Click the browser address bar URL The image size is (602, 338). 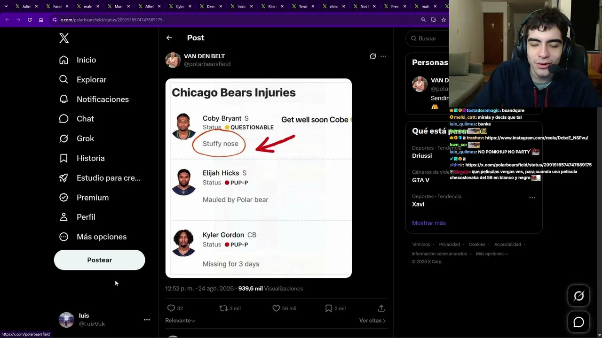pyautogui.click(x=111, y=20)
